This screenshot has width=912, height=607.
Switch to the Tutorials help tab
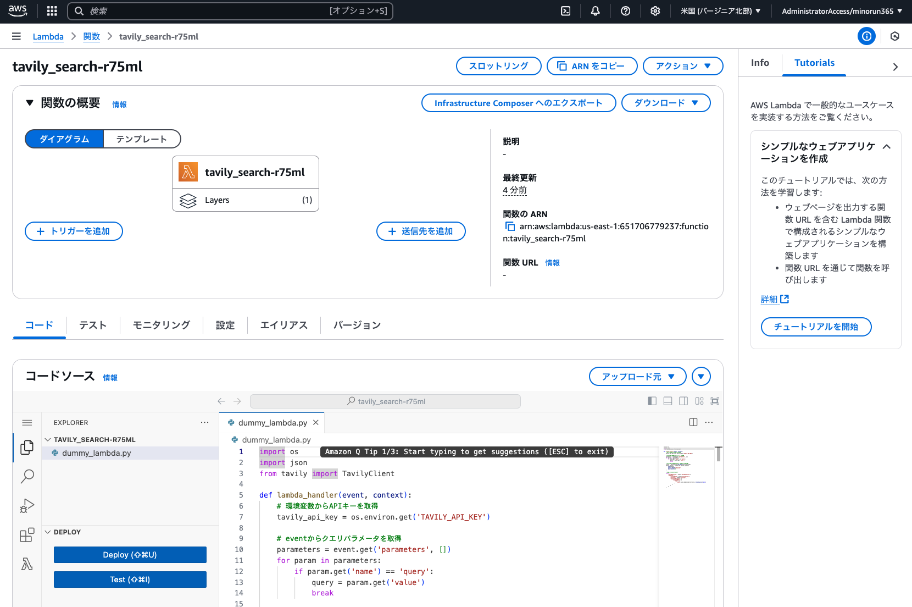click(x=814, y=63)
